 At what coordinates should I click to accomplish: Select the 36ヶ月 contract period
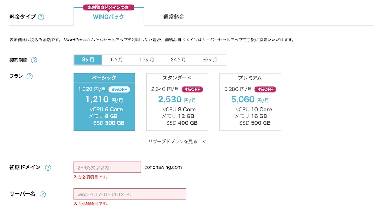click(210, 60)
